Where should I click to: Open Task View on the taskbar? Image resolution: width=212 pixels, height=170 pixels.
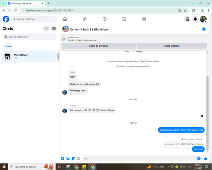[x=60, y=167]
